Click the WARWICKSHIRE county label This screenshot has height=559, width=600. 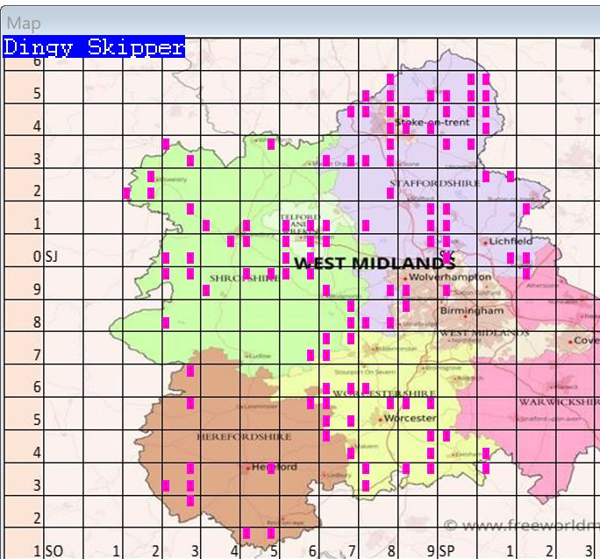(x=557, y=402)
